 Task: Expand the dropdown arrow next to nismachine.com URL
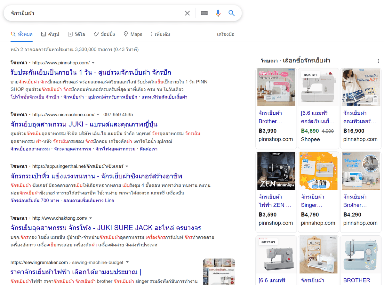pyautogui.click(x=98, y=115)
